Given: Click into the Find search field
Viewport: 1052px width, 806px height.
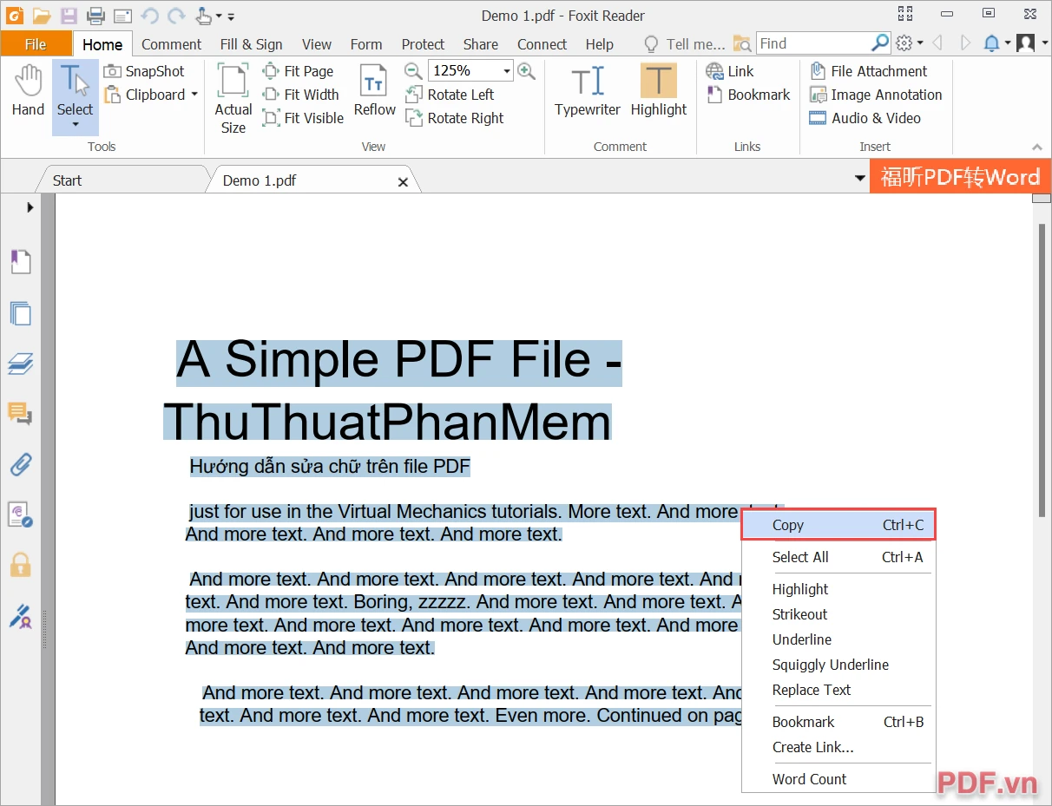Looking at the screenshot, I should [x=813, y=43].
